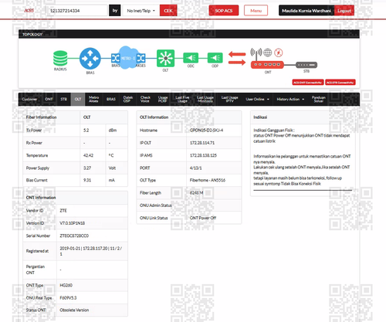Click the Logout button
The width and height of the screenshot is (386, 322).
344,11
